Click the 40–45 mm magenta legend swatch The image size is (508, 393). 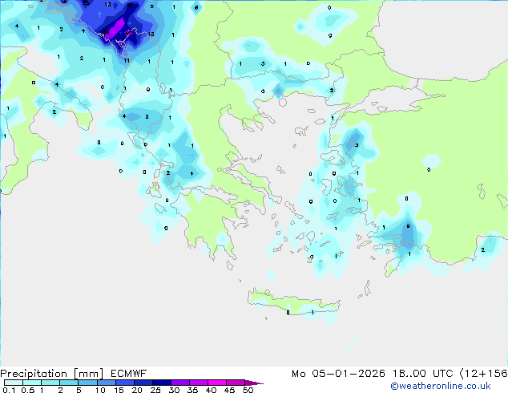click(x=217, y=383)
